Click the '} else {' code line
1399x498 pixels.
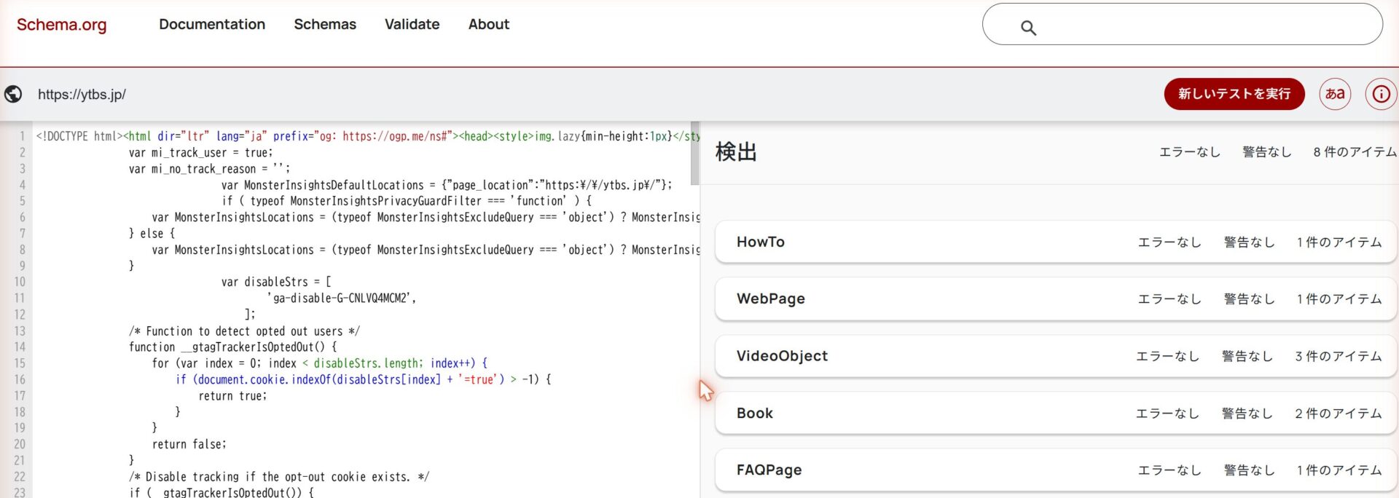152,233
